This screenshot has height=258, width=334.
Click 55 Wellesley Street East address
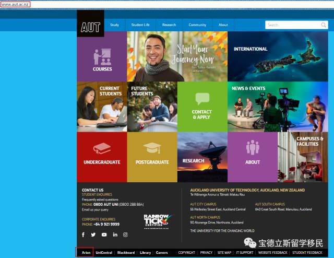[x=218, y=209]
